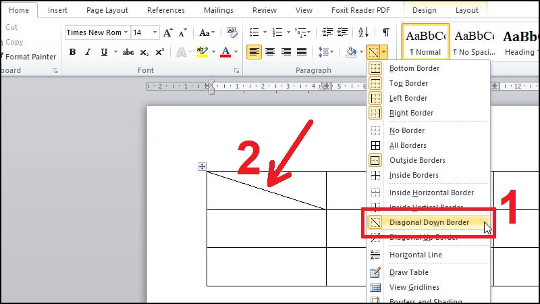Image resolution: width=540 pixels, height=304 pixels.
Task: Open highlight color dropdown arrow
Action: tap(213, 52)
